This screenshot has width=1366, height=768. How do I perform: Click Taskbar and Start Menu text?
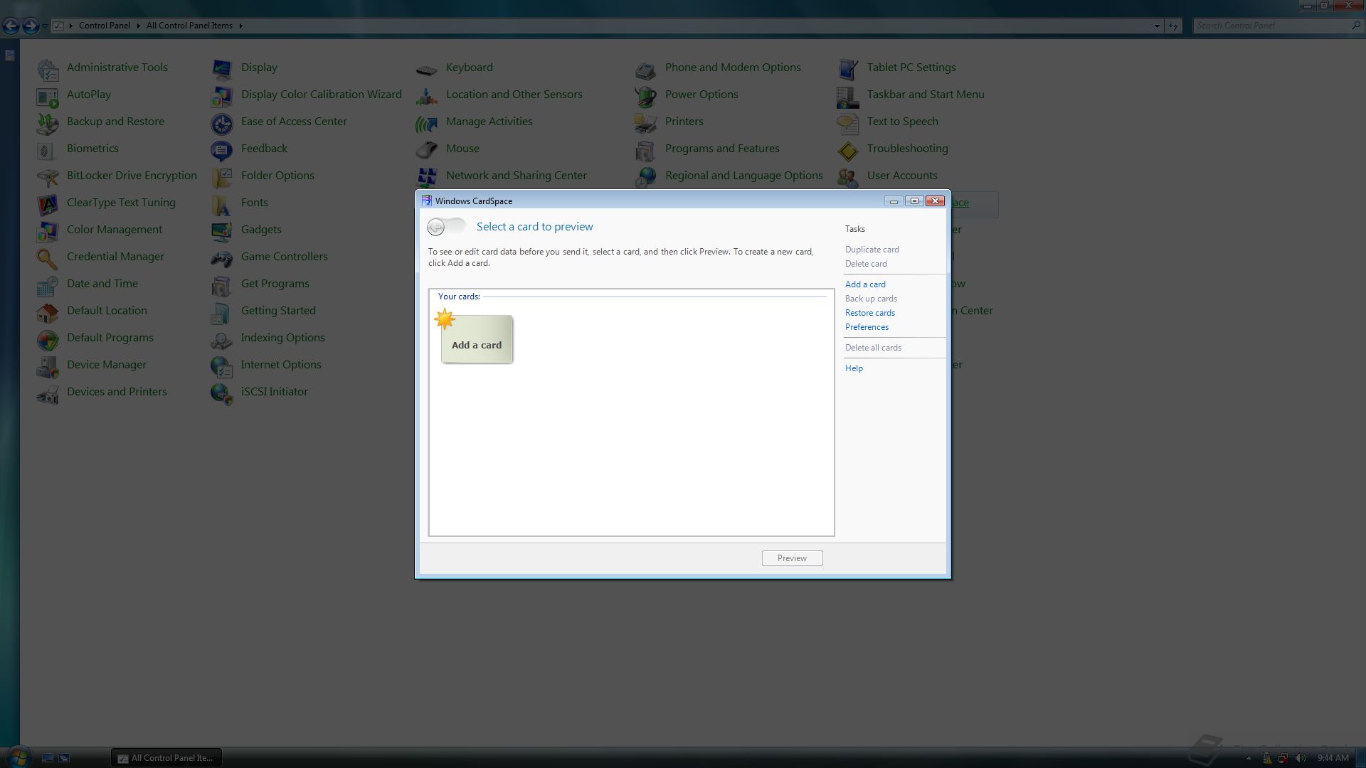[925, 95]
